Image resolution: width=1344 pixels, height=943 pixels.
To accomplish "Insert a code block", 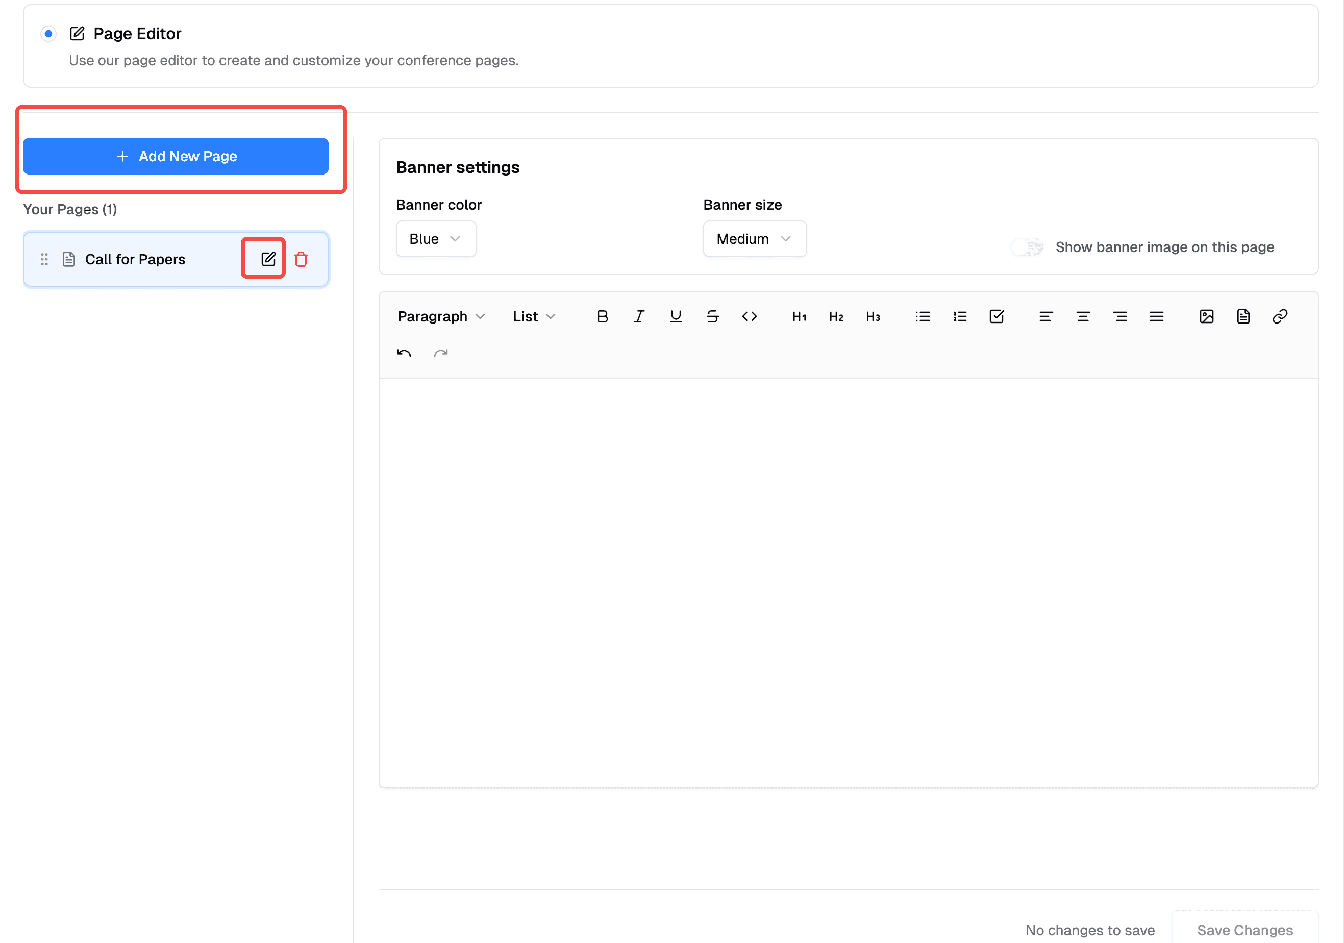I will pos(750,316).
